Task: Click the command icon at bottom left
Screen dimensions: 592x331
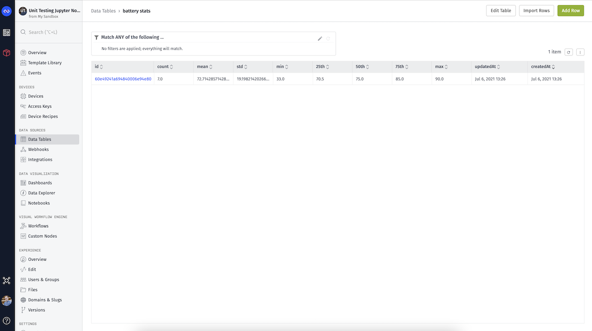Action: tap(6, 281)
